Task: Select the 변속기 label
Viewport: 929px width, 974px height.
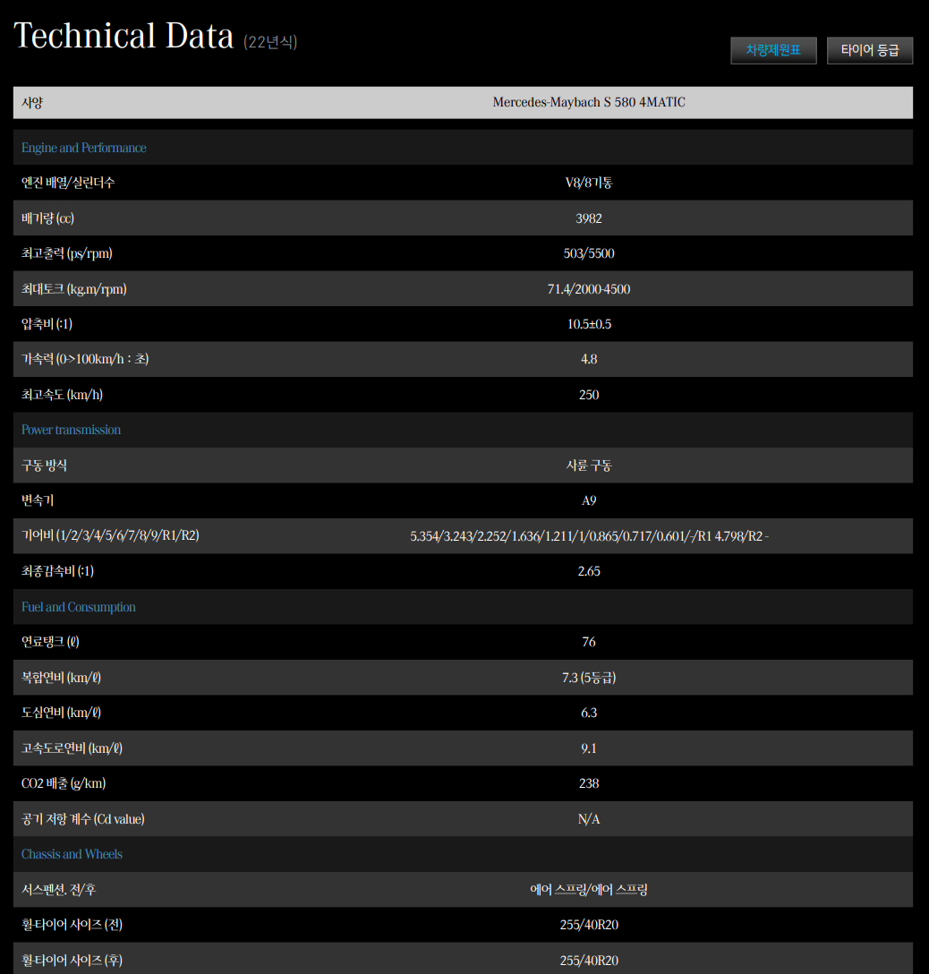Action: click(x=38, y=500)
